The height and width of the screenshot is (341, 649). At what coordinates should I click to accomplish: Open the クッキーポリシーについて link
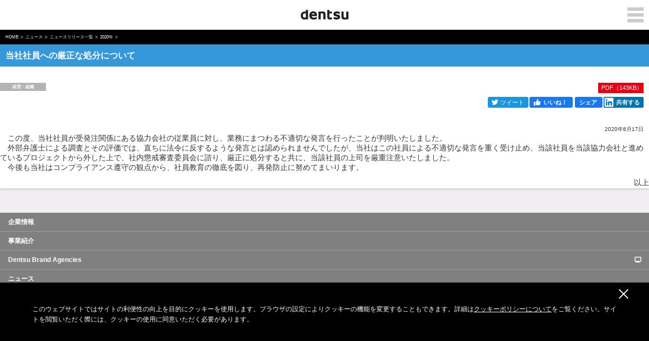513,309
